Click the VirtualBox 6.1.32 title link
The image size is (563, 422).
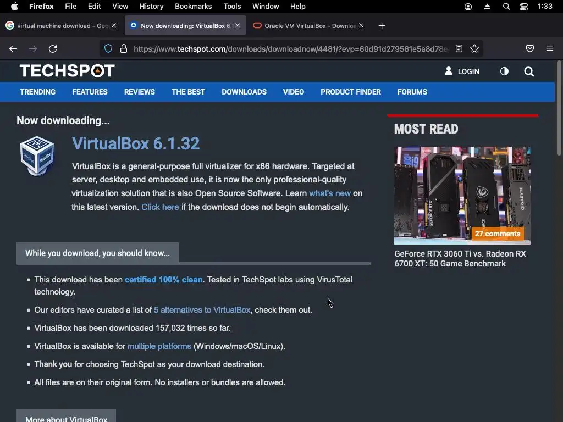pyautogui.click(x=136, y=143)
